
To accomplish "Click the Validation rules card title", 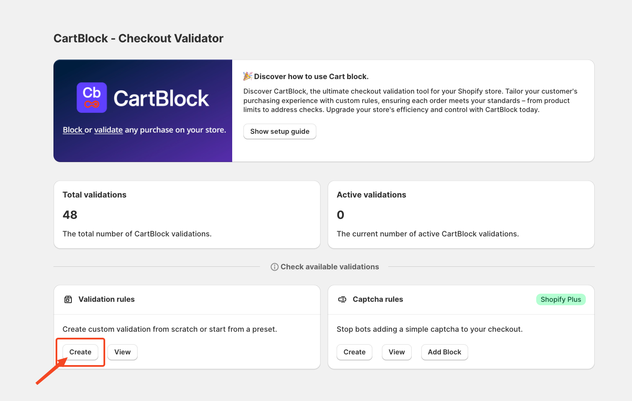I will pyautogui.click(x=106, y=299).
